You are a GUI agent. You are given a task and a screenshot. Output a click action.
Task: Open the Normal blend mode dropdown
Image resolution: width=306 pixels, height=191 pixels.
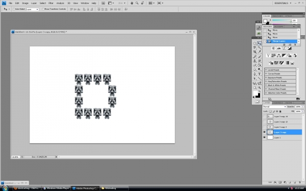pyautogui.click(x=274, y=106)
